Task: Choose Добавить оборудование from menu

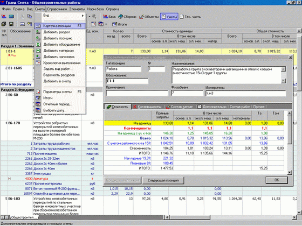Action: point(60,44)
